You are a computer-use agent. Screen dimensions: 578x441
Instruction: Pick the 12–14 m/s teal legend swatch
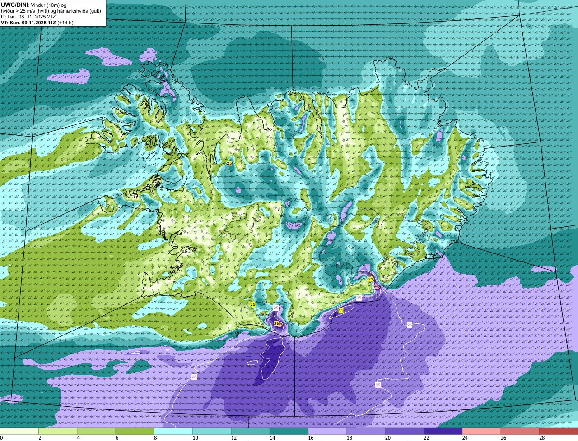click(x=251, y=431)
